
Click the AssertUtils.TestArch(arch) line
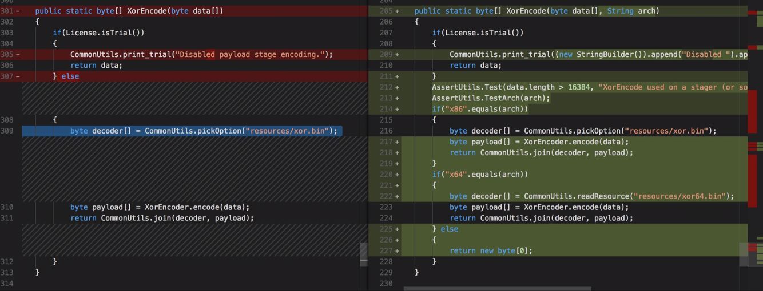(491, 98)
